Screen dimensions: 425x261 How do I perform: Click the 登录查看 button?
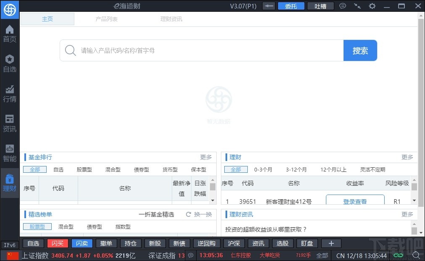point(355,201)
